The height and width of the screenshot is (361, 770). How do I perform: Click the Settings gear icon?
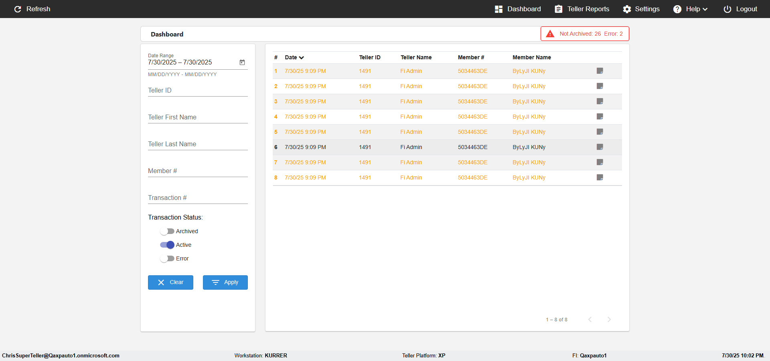pyautogui.click(x=627, y=9)
